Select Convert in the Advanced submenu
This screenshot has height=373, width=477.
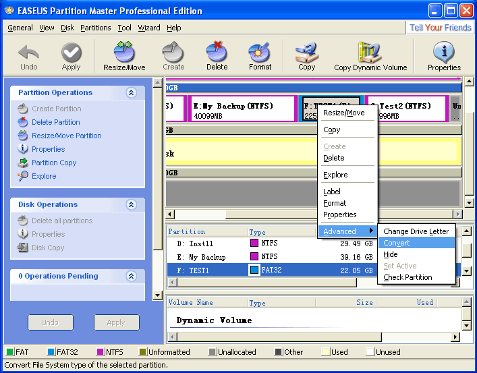[x=416, y=243]
